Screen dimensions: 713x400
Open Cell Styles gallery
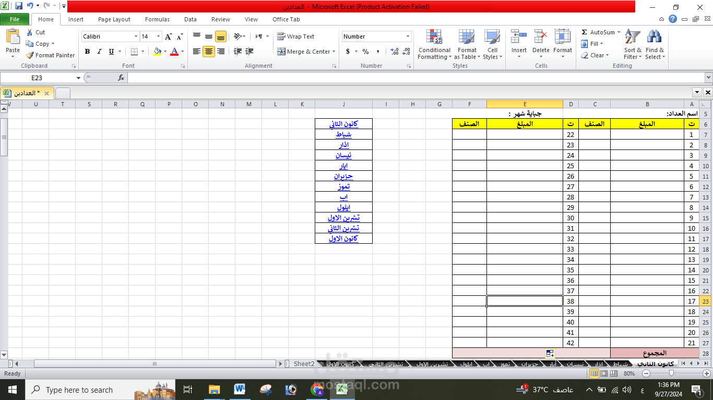[492, 45]
